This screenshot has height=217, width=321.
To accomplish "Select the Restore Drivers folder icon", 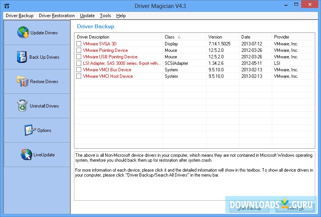I will coord(22,82).
